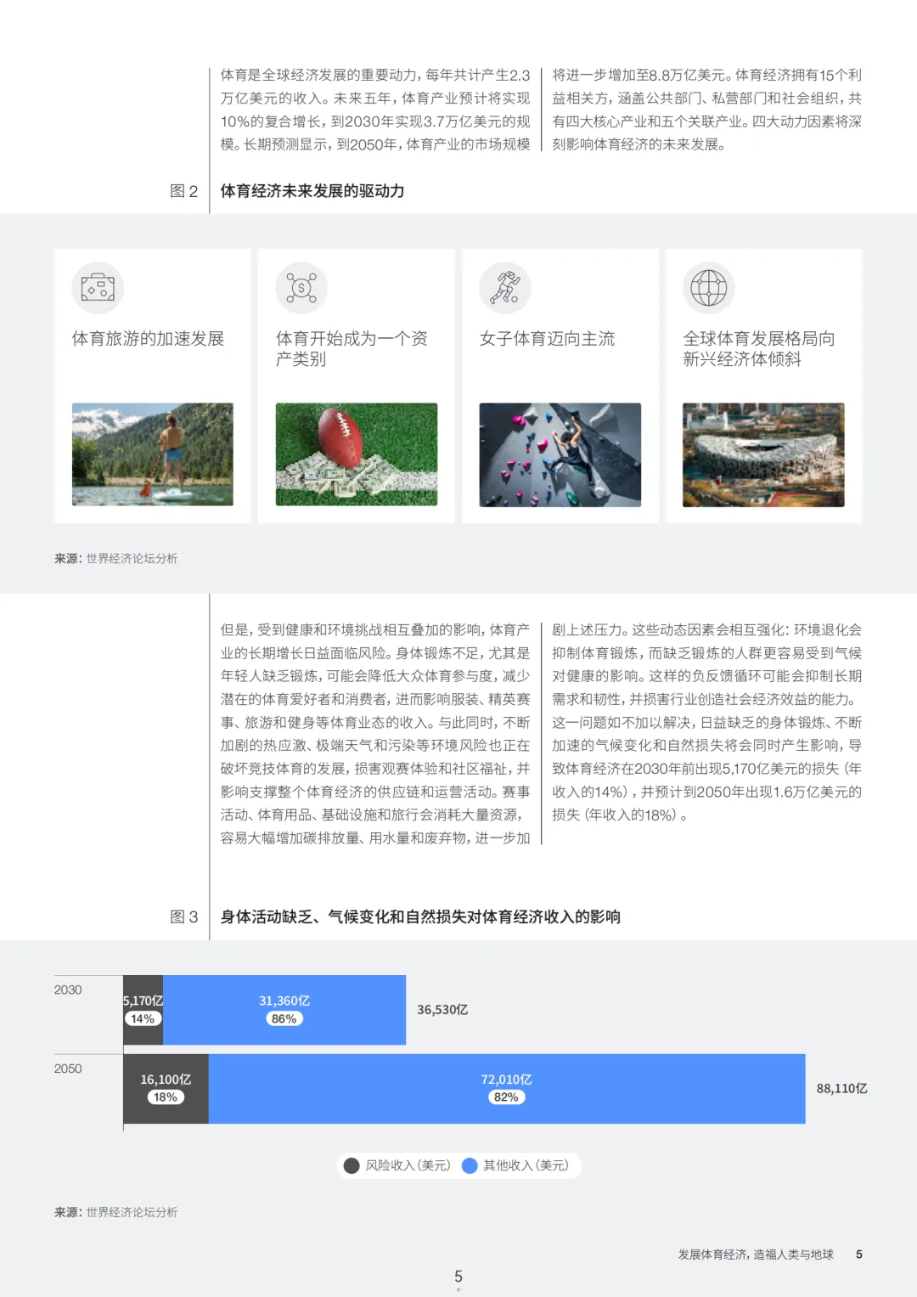Open the football on money photo
The height and width of the screenshot is (1297, 917).
357,454
